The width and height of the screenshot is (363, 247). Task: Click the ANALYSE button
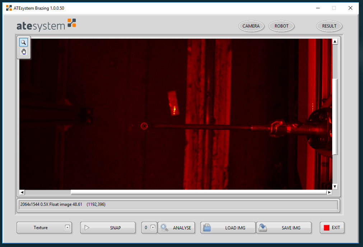click(176, 228)
